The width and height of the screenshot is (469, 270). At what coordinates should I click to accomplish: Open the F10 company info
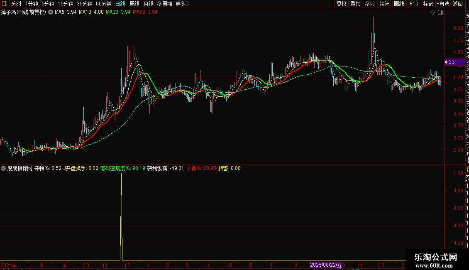click(x=414, y=4)
